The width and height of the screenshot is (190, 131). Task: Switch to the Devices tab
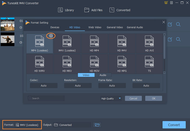click(x=55, y=27)
